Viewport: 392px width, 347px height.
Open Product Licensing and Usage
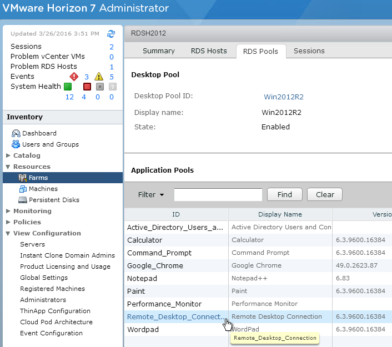[x=66, y=266]
